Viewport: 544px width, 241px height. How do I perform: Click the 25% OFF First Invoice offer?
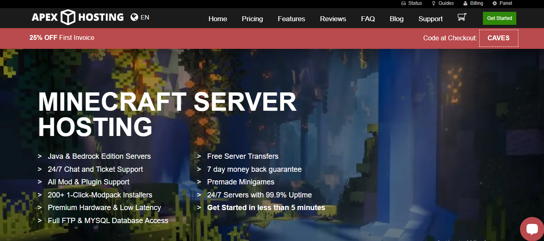click(61, 38)
